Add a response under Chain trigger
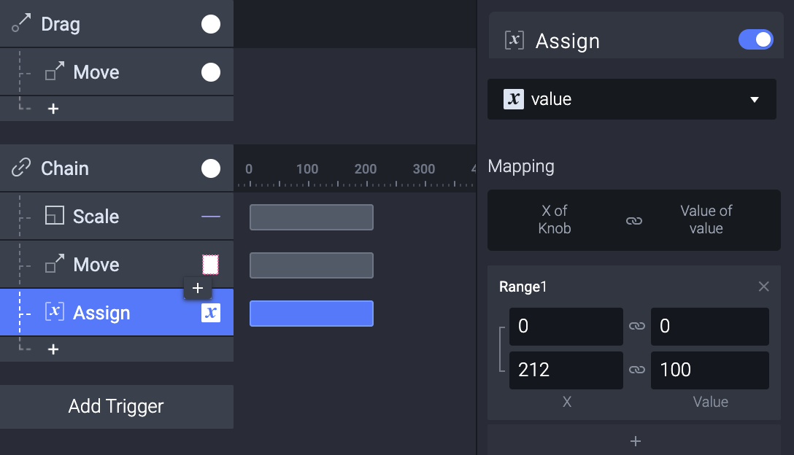Image resolution: width=794 pixels, height=455 pixels. [53, 349]
